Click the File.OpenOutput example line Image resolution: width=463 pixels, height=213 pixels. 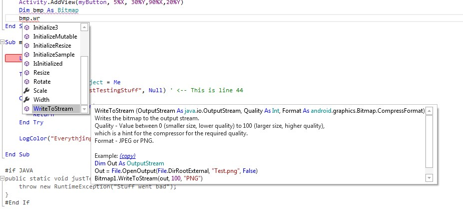coord(176,171)
